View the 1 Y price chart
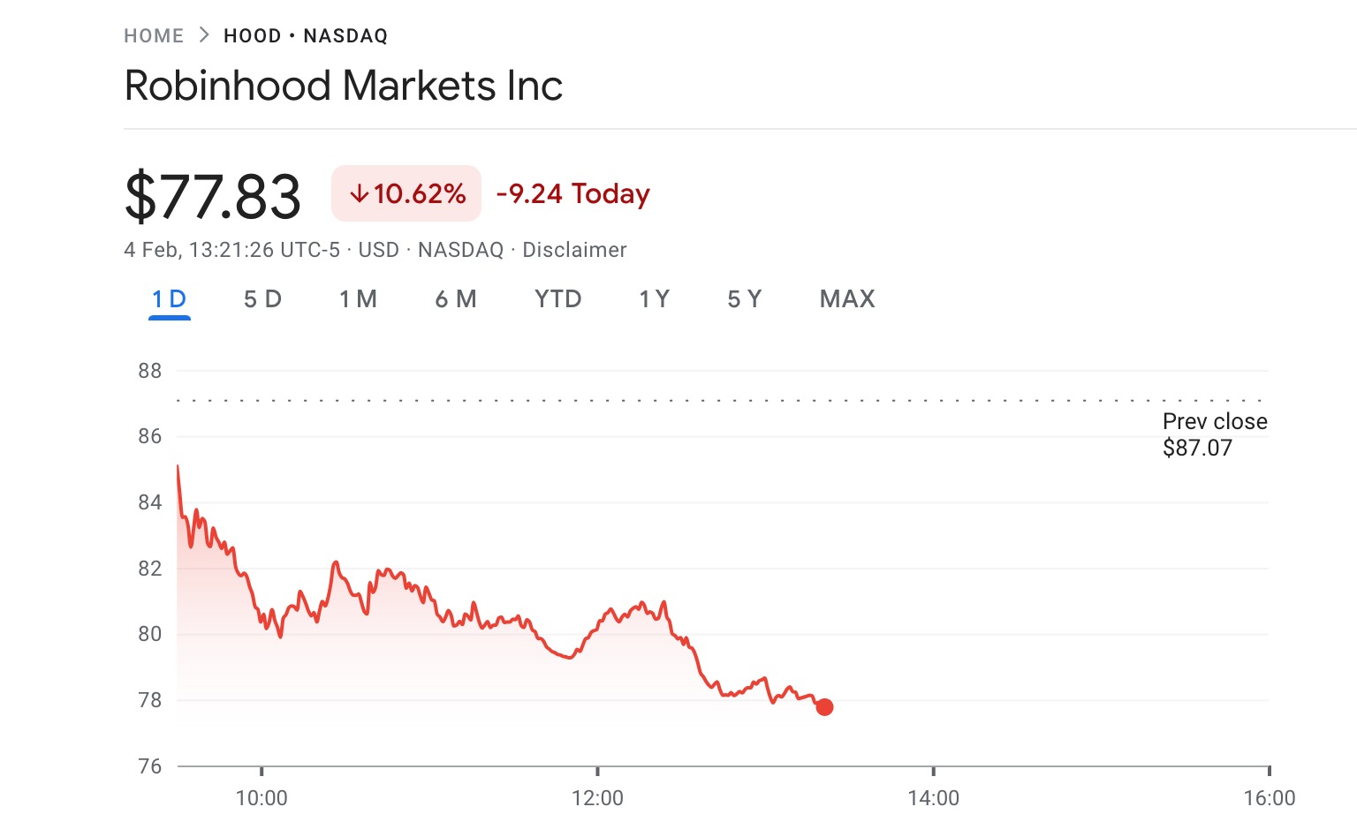 (x=655, y=299)
